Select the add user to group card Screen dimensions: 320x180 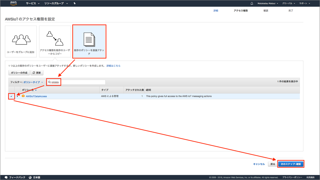(x=21, y=41)
